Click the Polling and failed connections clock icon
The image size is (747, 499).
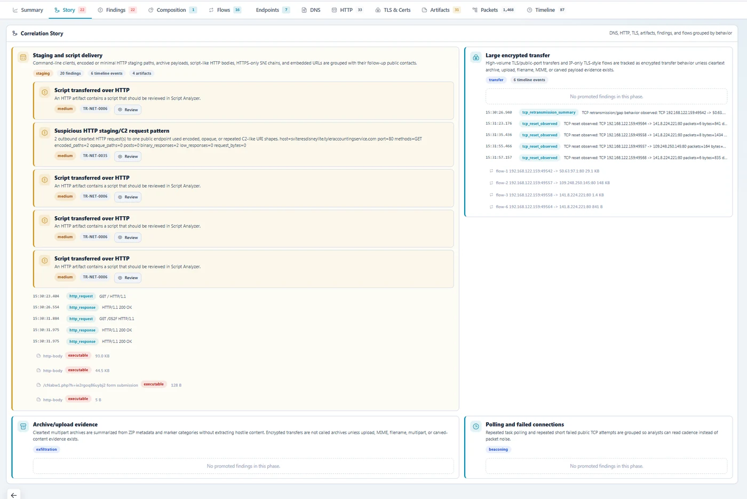pyautogui.click(x=476, y=426)
